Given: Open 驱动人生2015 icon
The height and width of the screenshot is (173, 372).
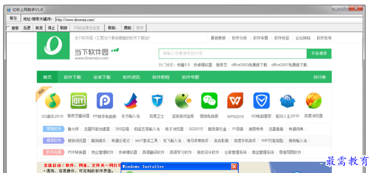Looking at the screenshot, I should [287, 101].
